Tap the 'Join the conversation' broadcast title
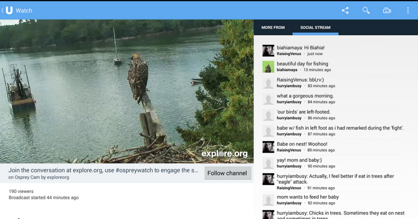 point(103,170)
